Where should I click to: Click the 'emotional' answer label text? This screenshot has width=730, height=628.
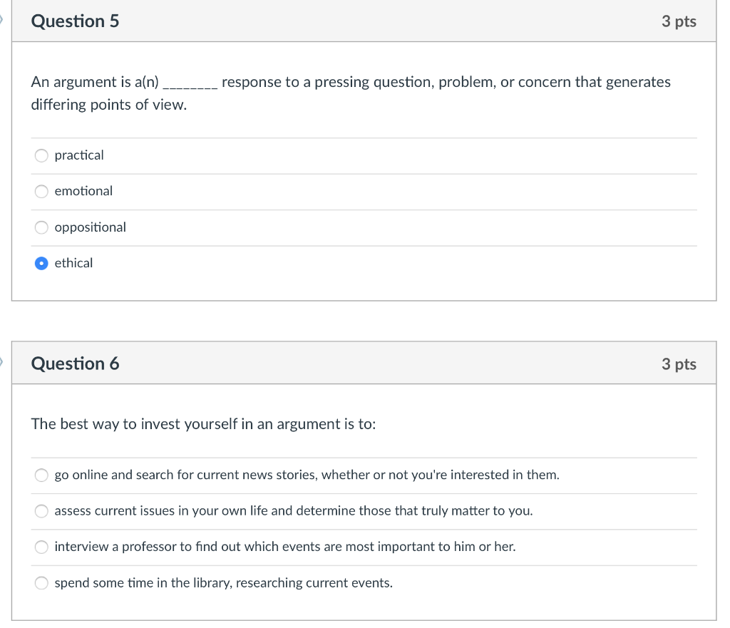[x=83, y=191]
